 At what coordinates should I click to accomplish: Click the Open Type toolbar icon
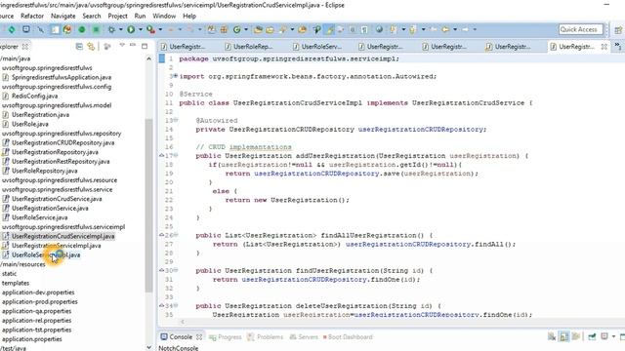tap(258, 29)
